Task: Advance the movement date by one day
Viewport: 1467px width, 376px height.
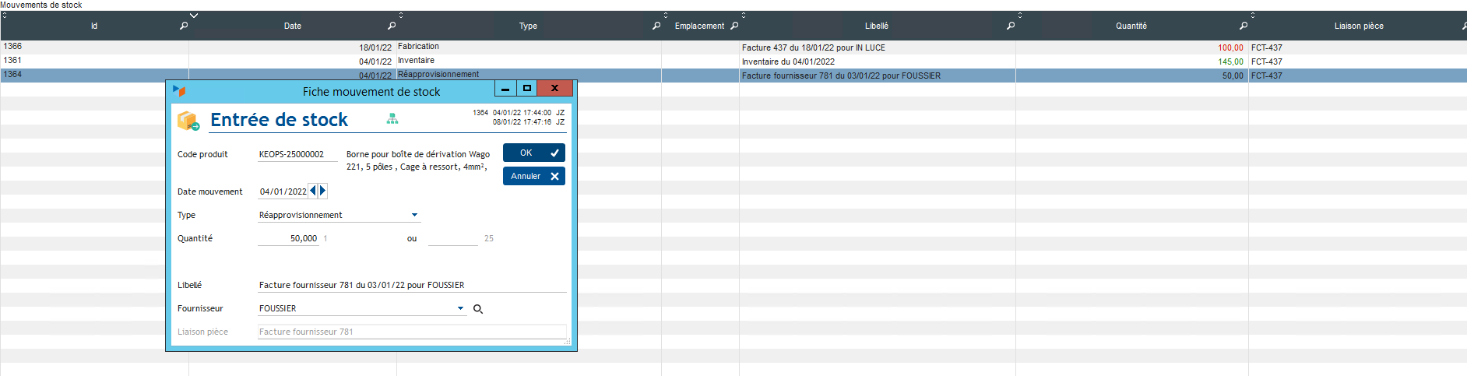Action: pos(322,191)
